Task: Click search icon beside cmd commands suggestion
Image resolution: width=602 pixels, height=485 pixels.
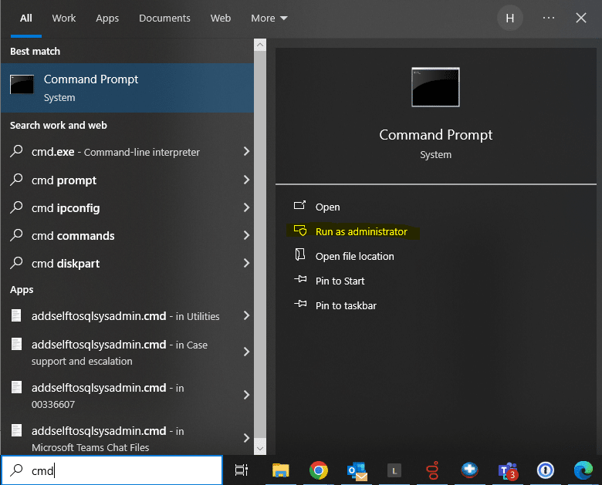Action: 16,235
